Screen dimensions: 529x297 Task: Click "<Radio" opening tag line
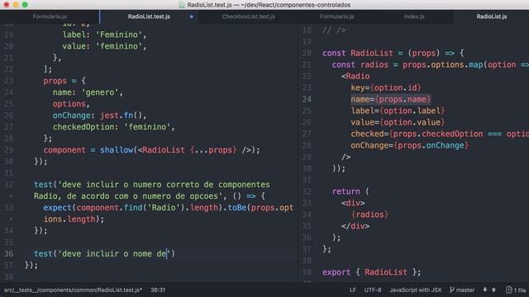[x=355, y=77]
